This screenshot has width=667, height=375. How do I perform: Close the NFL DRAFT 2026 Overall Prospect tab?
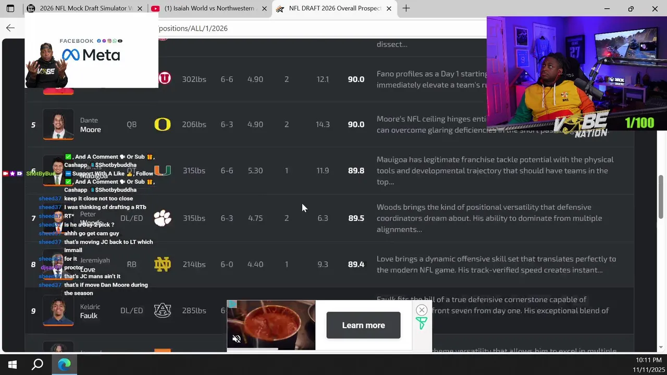pyautogui.click(x=389, y=8)
